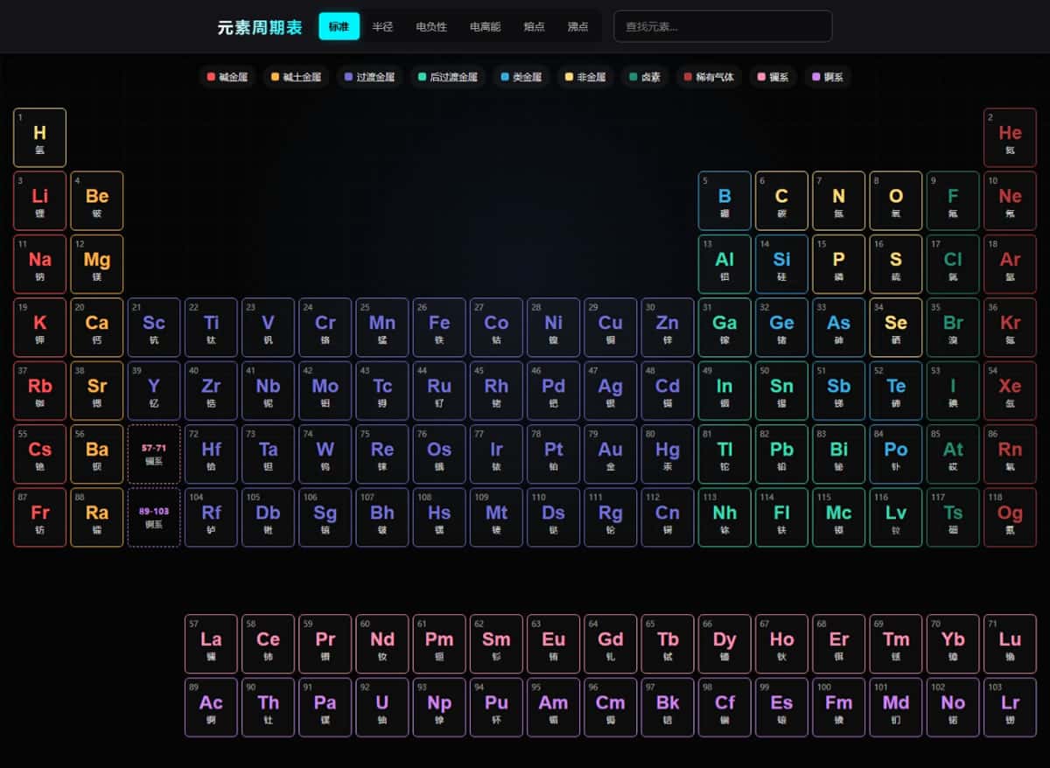Screen dimensions: 1050x768
Task: Switch to the 电负性 view tab
Action: point(432,26)
